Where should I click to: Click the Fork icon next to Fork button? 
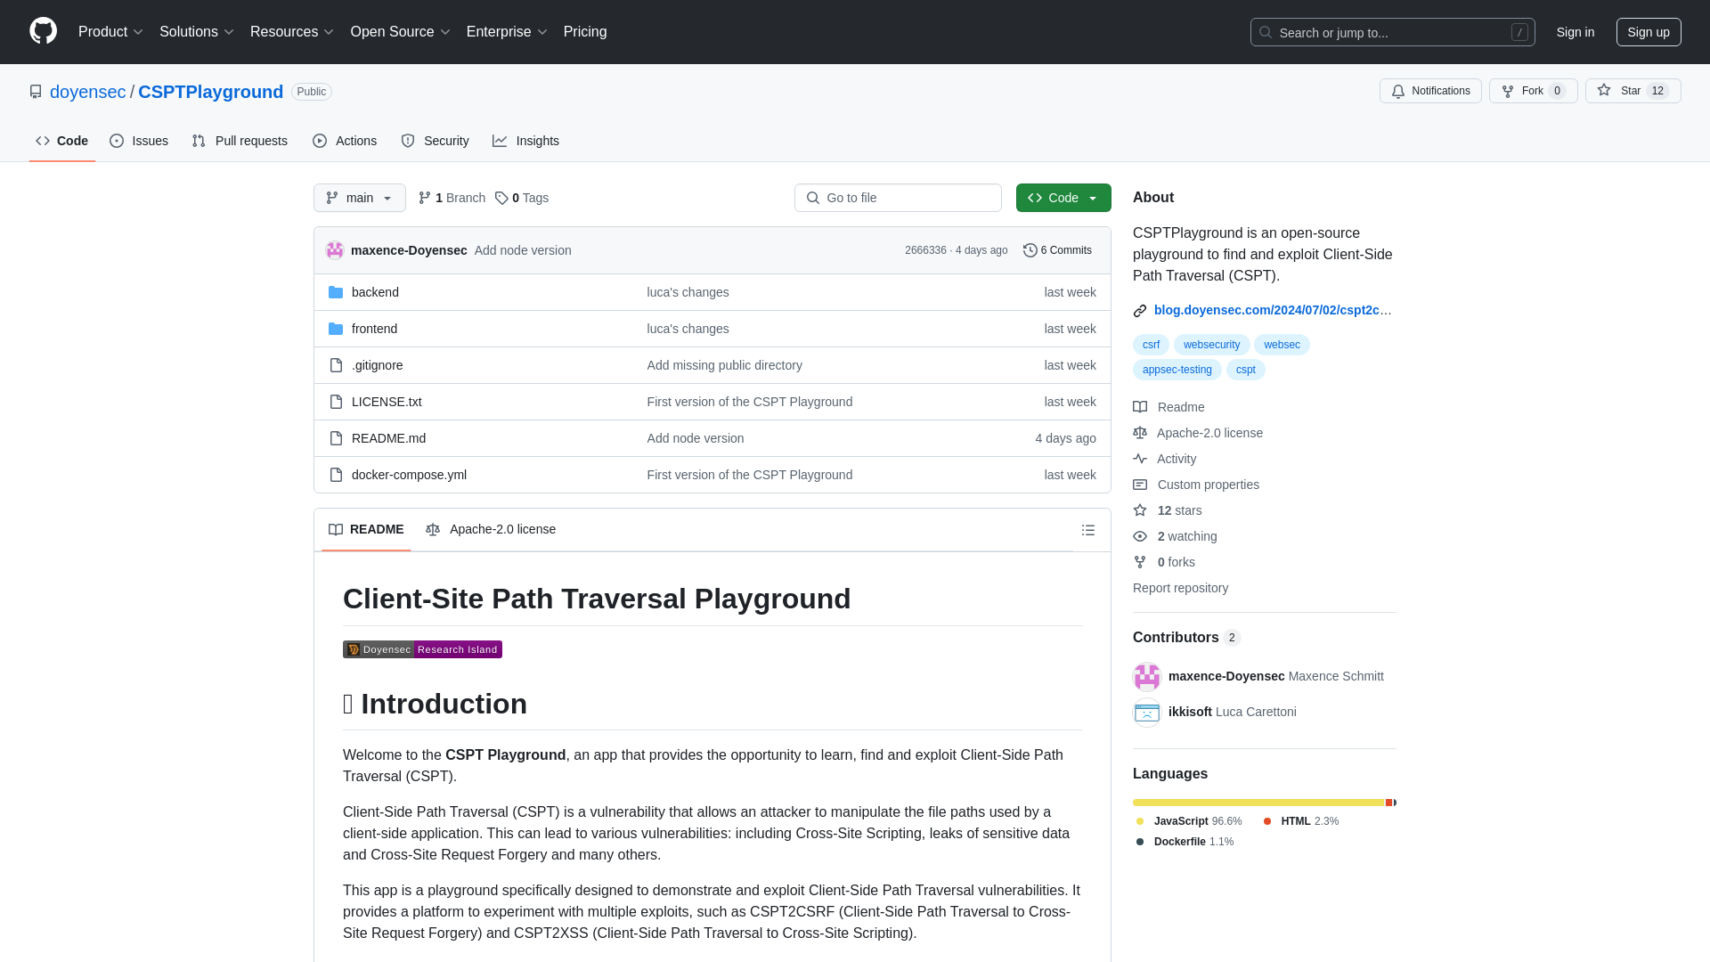point(1508,91)
